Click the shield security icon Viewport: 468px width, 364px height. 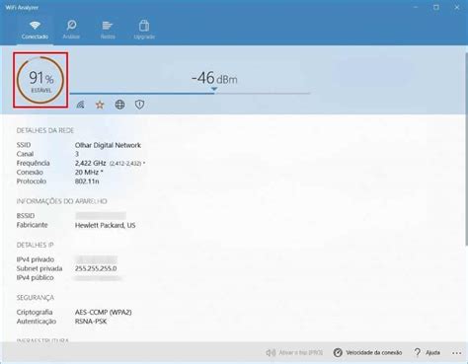click(140, 105)
